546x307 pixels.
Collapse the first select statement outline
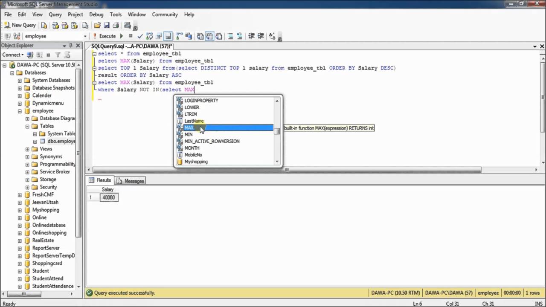click(x=94, y=54)
